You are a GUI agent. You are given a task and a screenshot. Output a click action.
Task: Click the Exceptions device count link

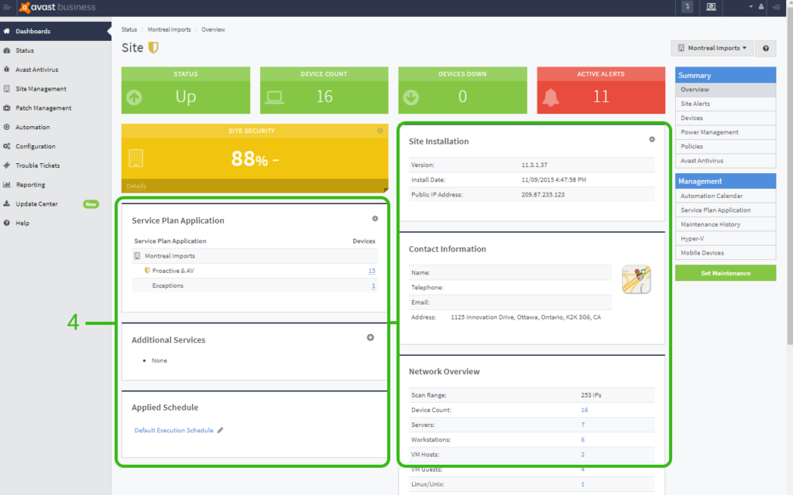373,286
